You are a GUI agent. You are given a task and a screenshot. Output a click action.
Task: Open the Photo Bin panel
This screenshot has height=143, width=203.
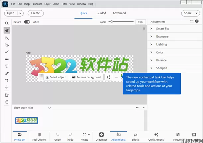tap(20, 137)
